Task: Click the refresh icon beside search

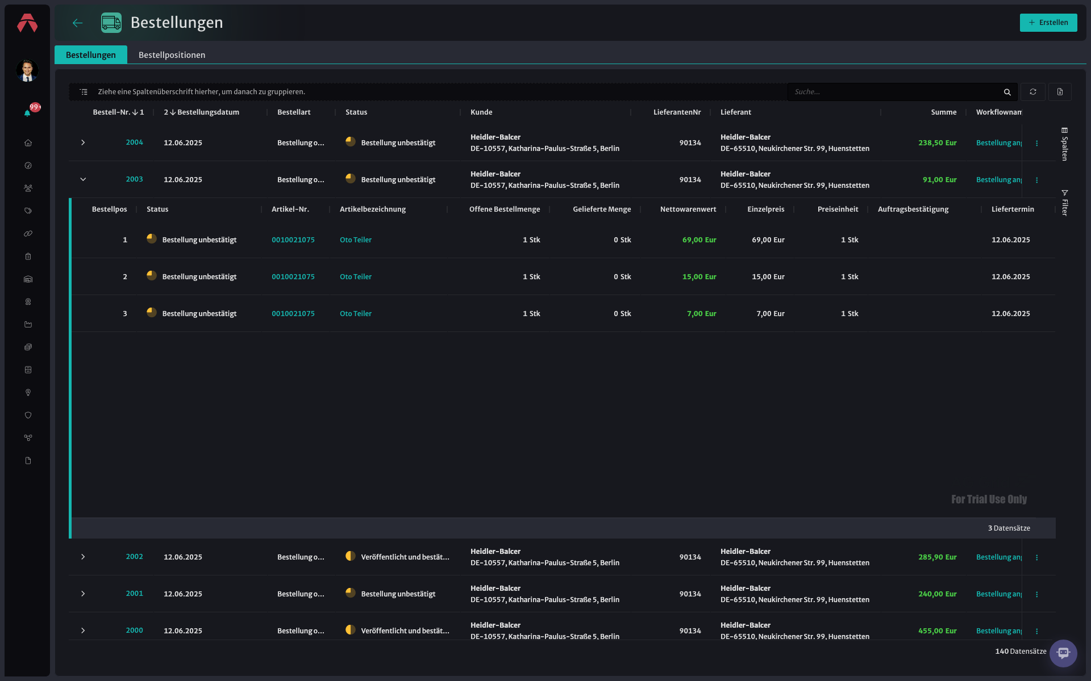Action: pos(1033,92)
